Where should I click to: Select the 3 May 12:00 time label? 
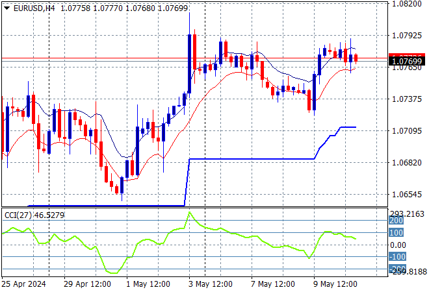coord(211,284)
